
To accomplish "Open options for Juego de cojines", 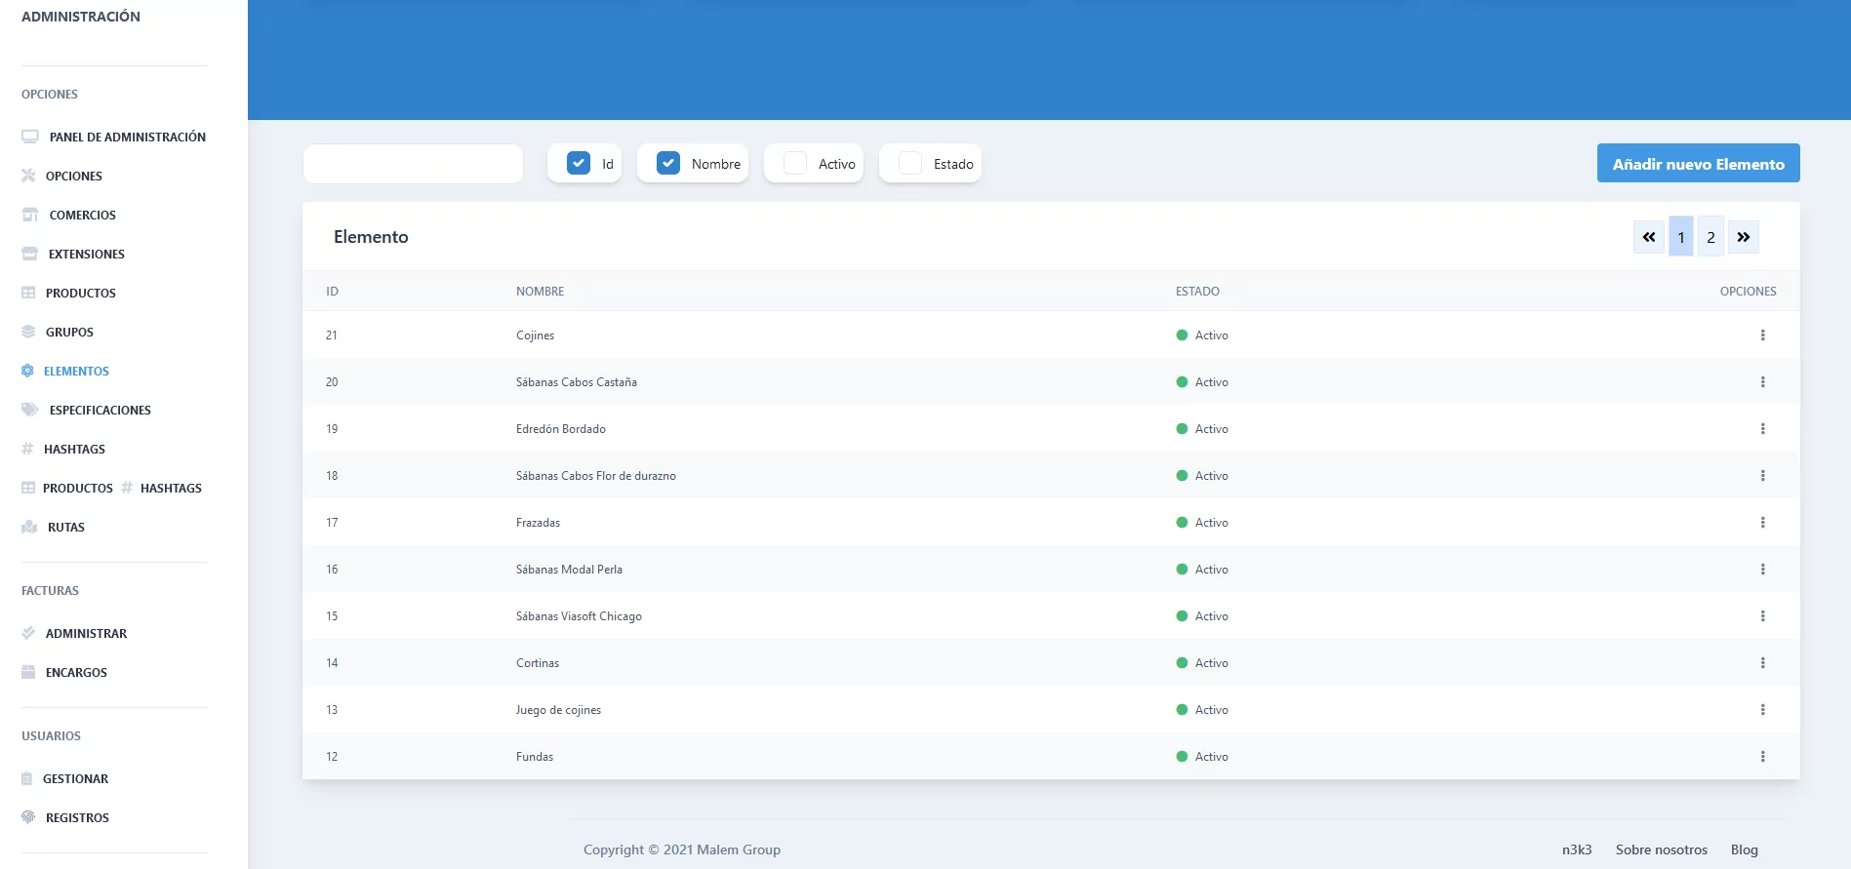I will point(1762,710).
